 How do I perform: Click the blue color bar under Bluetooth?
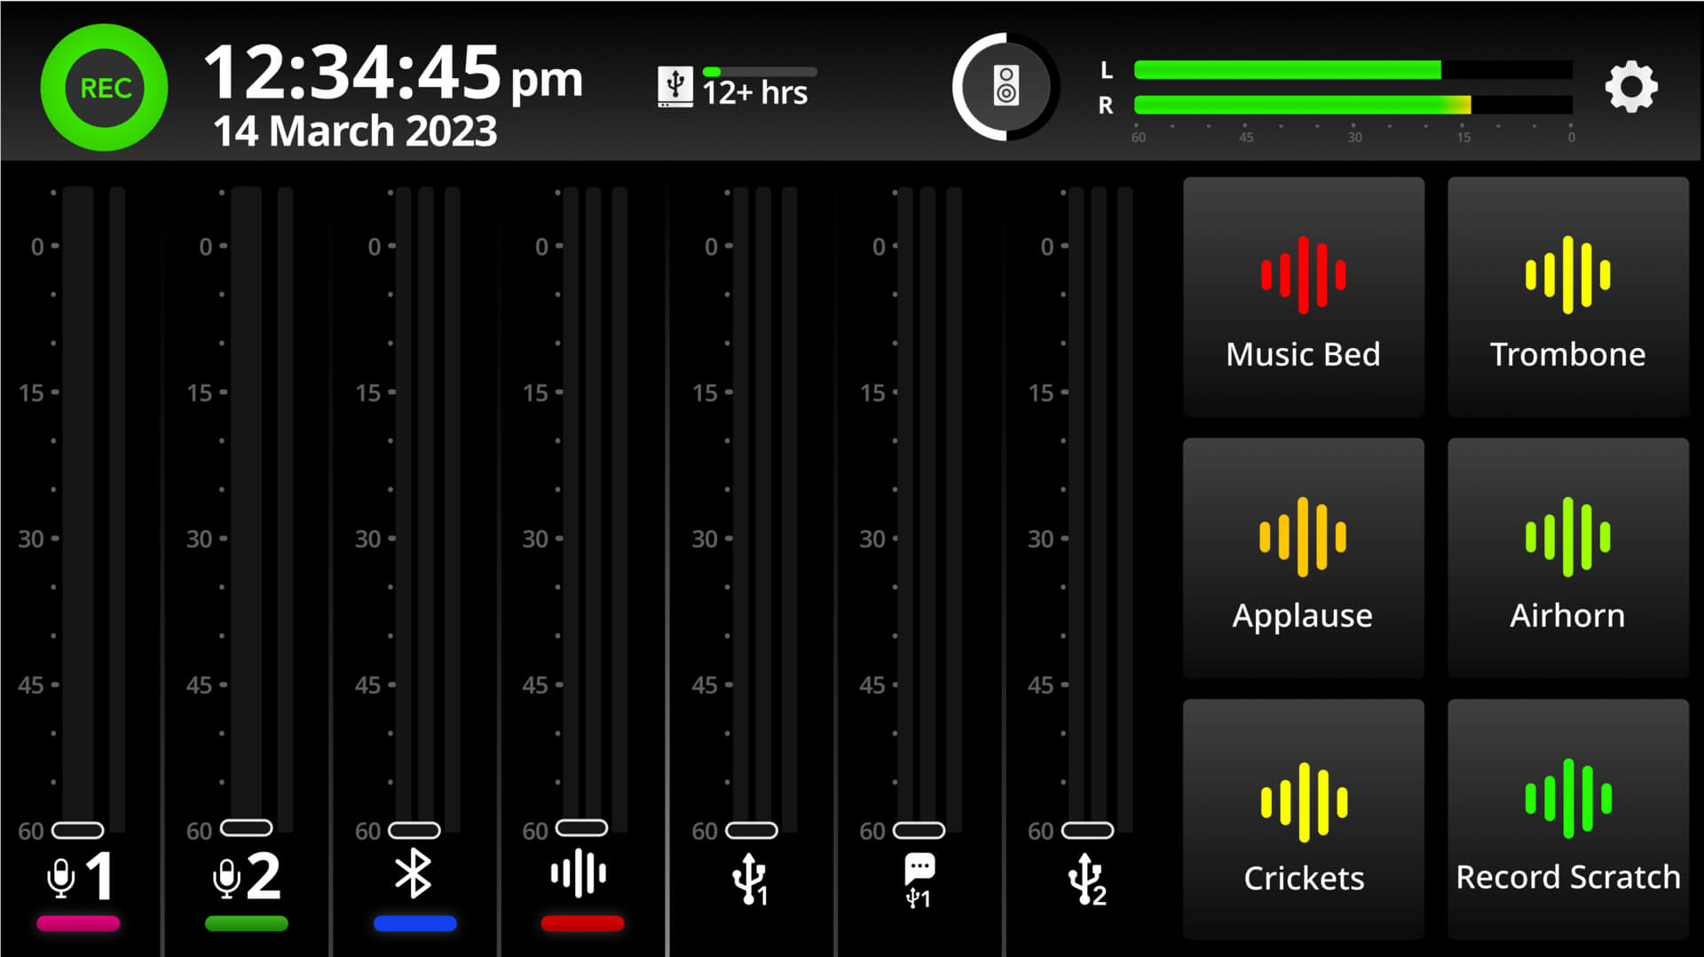pos(414,924)
